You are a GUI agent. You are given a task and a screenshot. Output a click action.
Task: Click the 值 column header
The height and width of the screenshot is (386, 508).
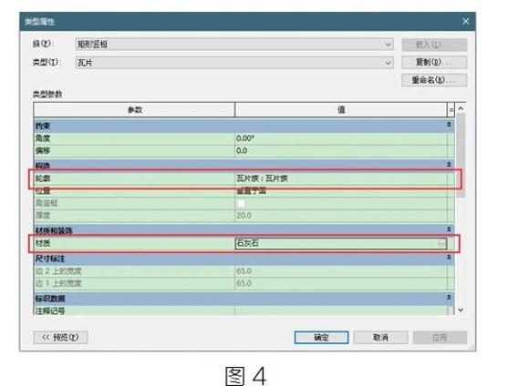tap(341, 110)
